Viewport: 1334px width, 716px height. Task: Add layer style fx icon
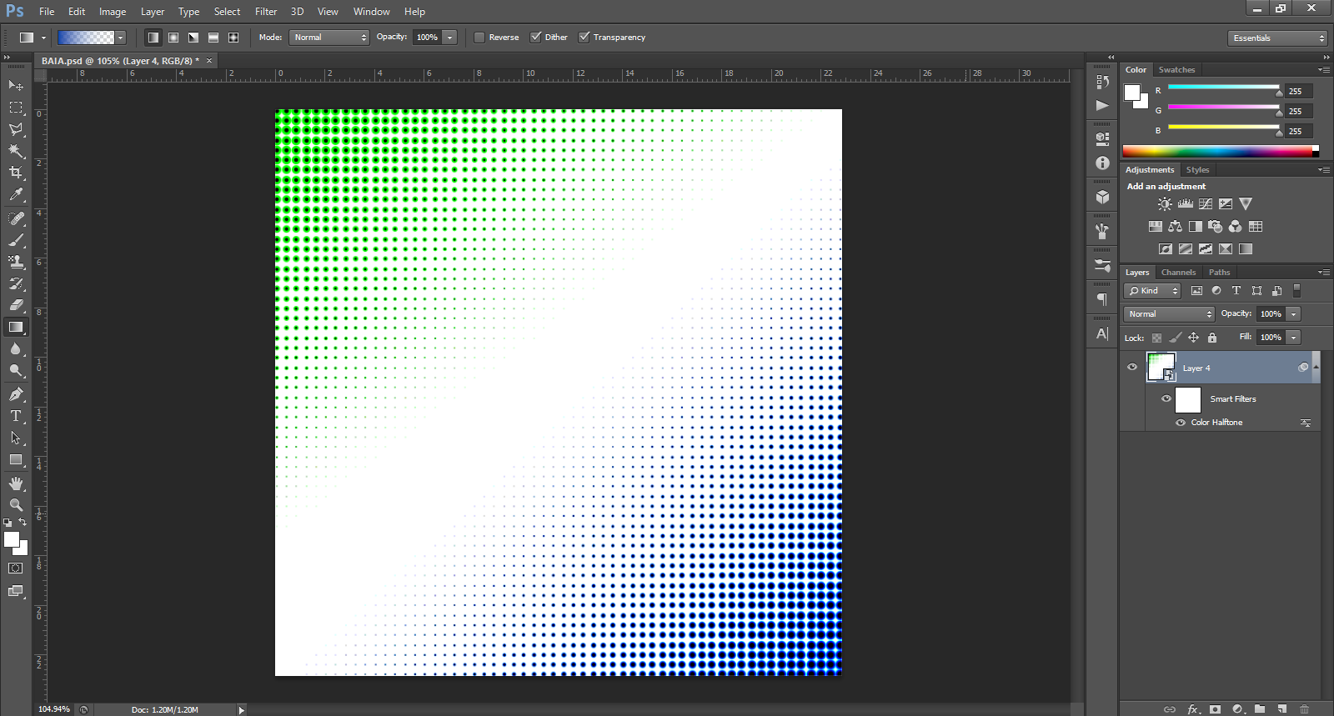tap(1193, 709)
